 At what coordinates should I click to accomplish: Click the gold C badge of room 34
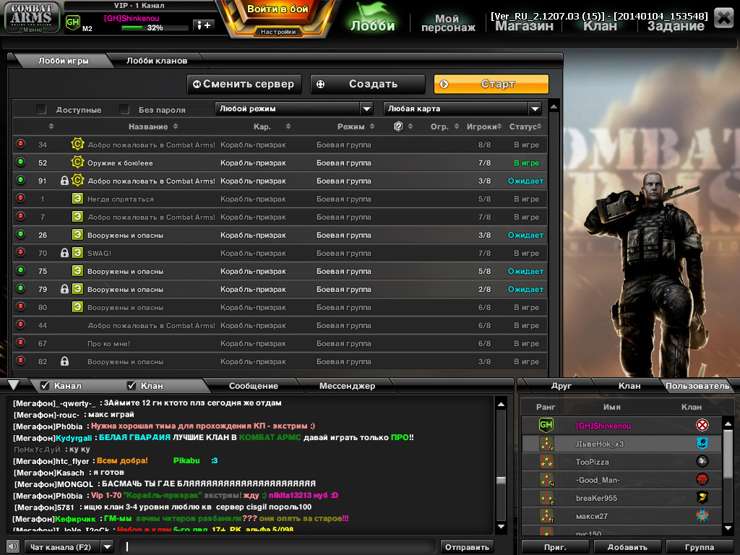click(77, 144)
